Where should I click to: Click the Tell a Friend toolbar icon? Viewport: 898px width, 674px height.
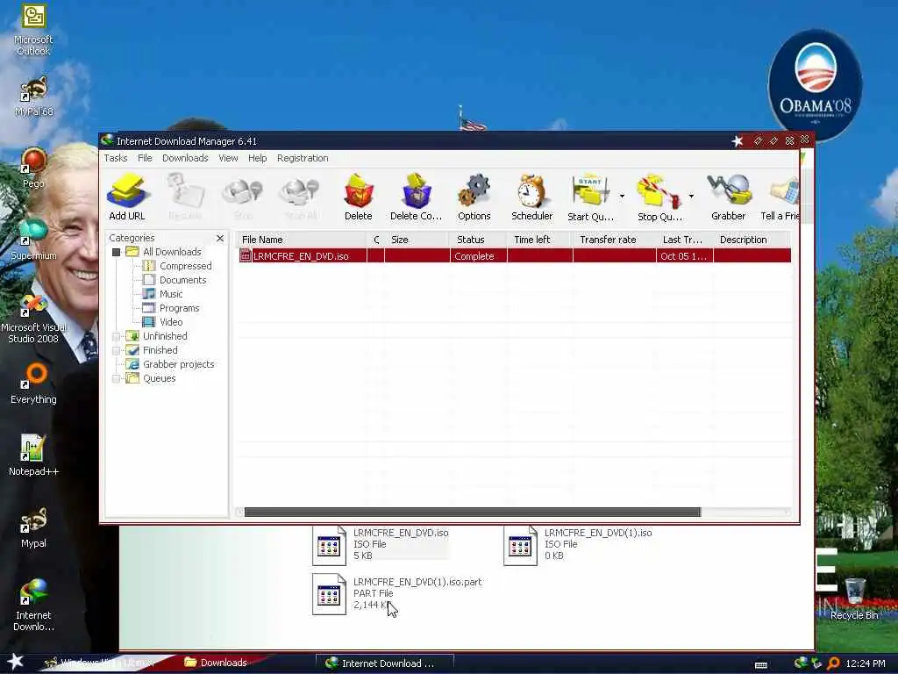(x=780, y=197)
